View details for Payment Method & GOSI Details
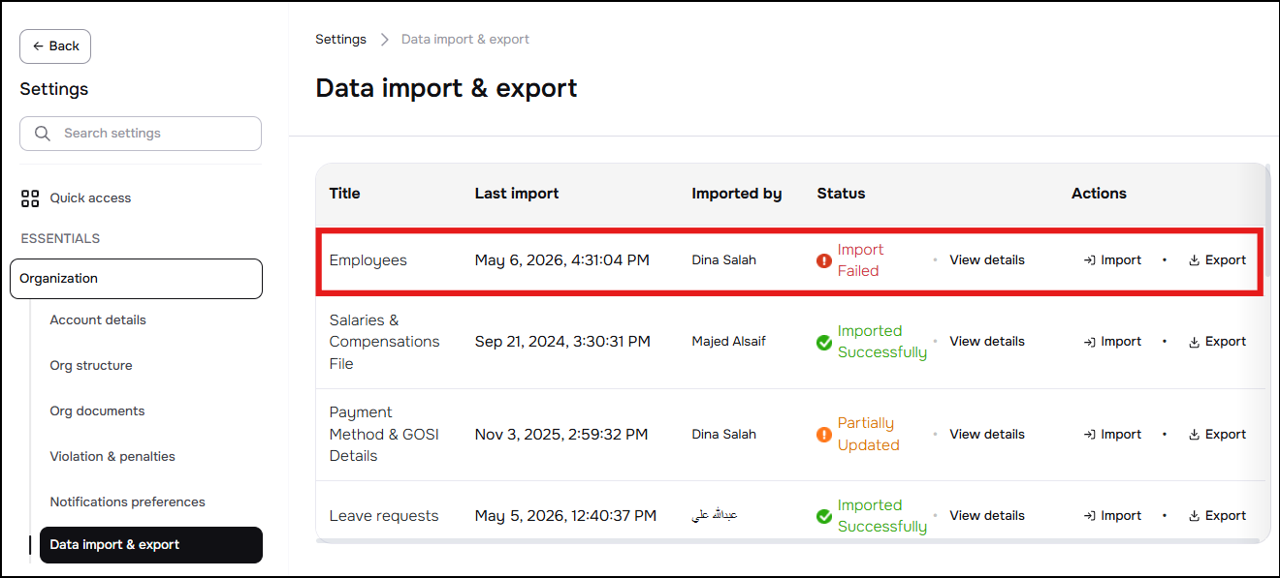Image resolution: width=1280 pixels, height=578 pixels. tap(987, 434)
